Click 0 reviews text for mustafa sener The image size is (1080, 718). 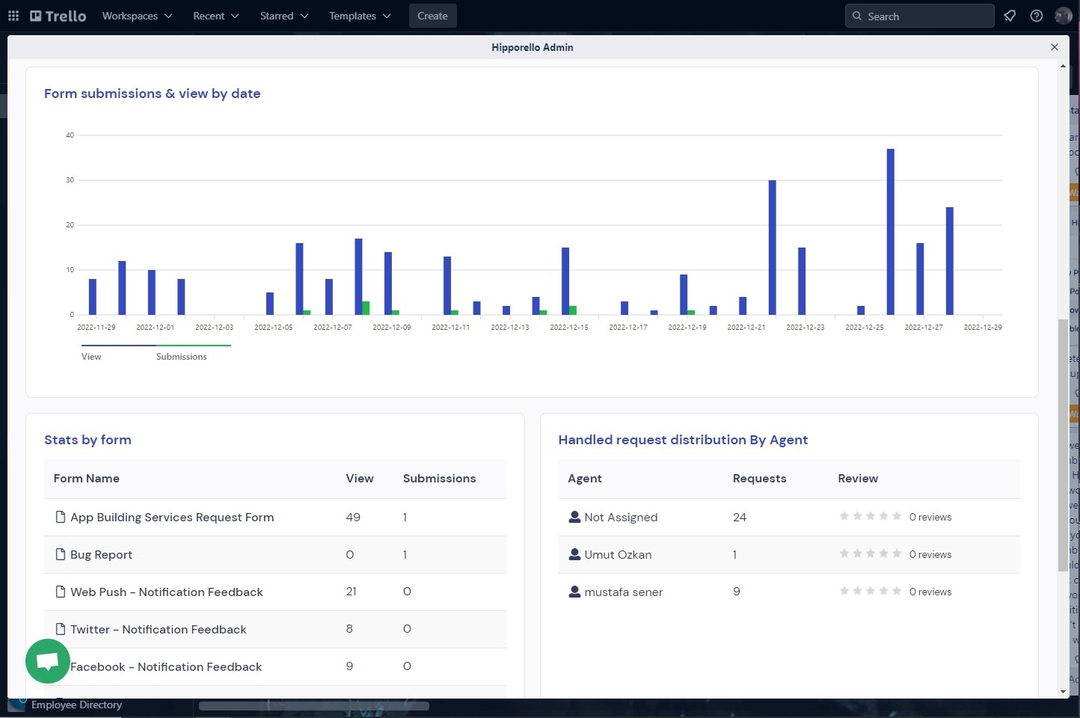point(930,592)
